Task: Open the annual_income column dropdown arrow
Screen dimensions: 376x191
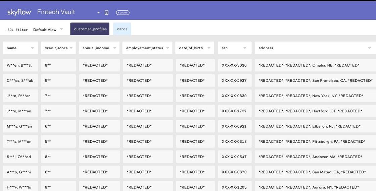Action: (x=114, y=48)
